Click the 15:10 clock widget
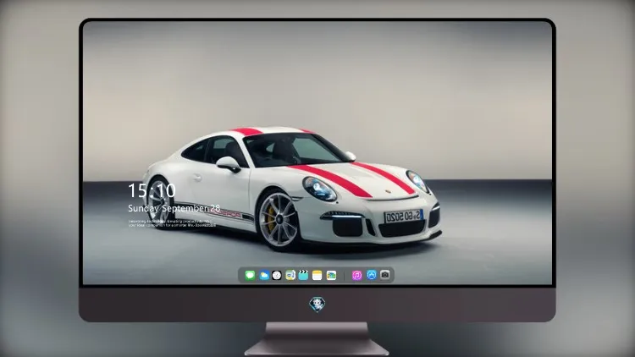The image size is (635, 357). pos(152,190)
